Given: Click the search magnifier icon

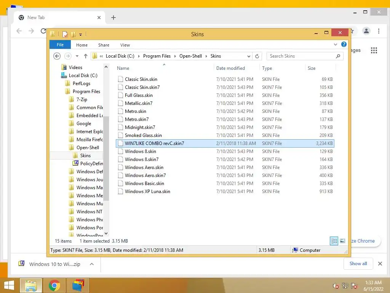Looking at the screenshot, I should (x=338, y=56).
